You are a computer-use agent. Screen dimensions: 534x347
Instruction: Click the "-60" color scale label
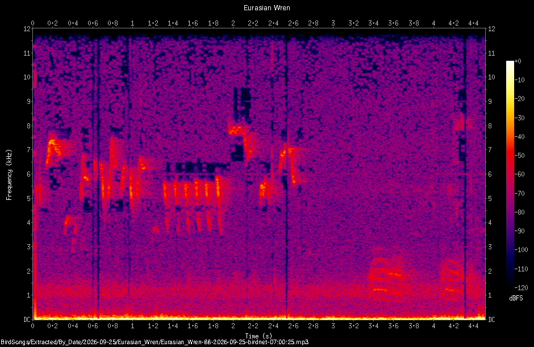[519, 174]
